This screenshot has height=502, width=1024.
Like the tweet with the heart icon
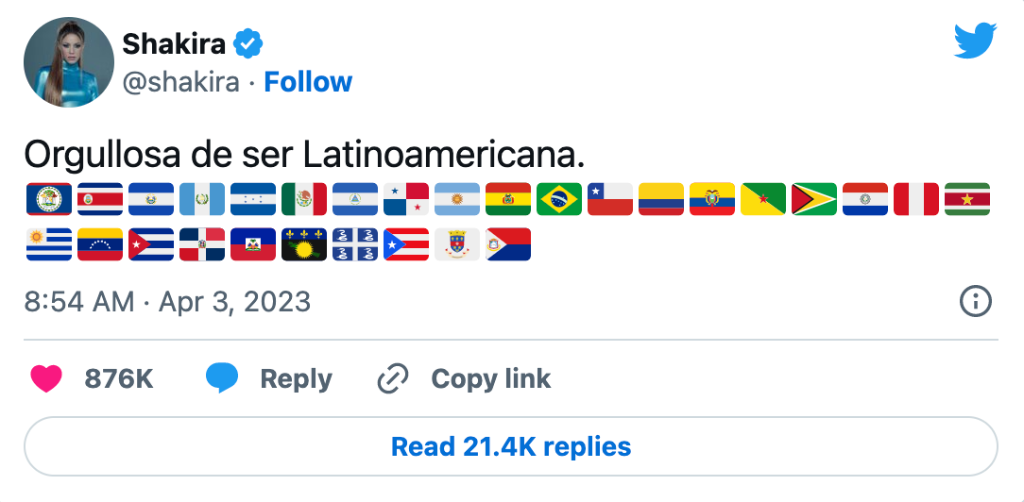point(45,379)
